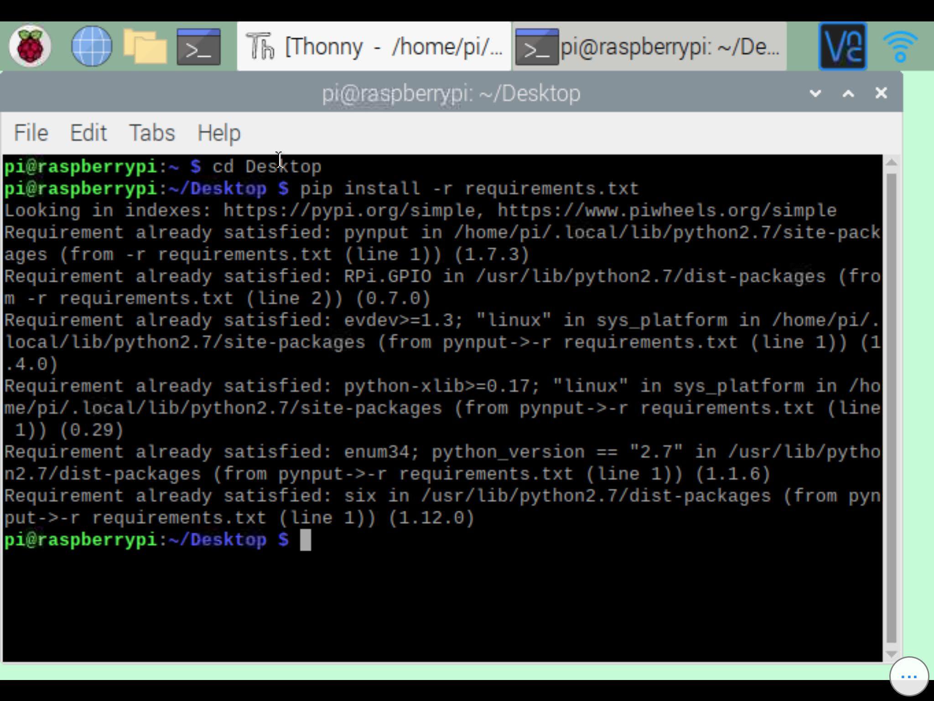Minimize the terminal with down chevron
Viewport: 934px width, 701px height.
pos(815,94)
